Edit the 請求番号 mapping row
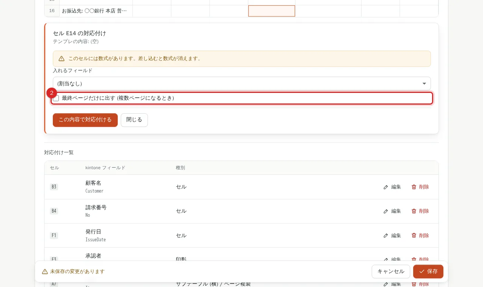Screen dimensions: 483x287 392,211
